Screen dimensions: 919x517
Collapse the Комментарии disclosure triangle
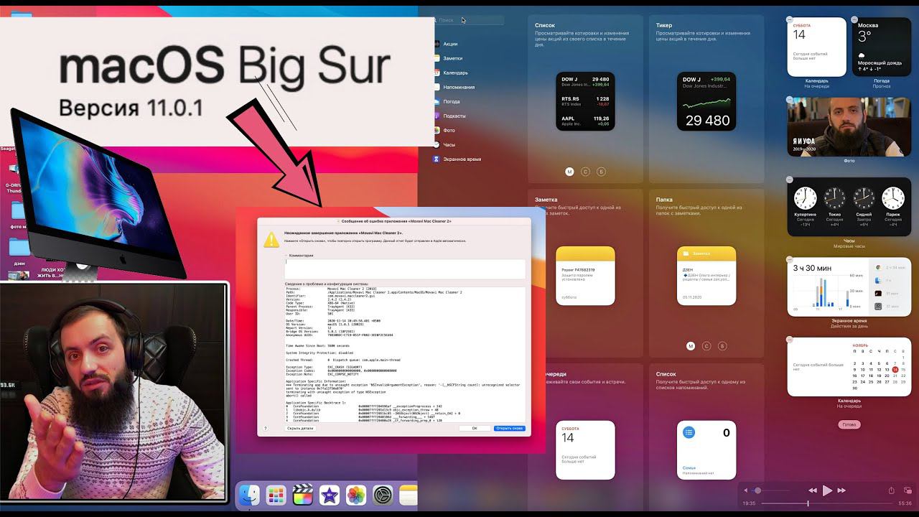tap(286, 255)
